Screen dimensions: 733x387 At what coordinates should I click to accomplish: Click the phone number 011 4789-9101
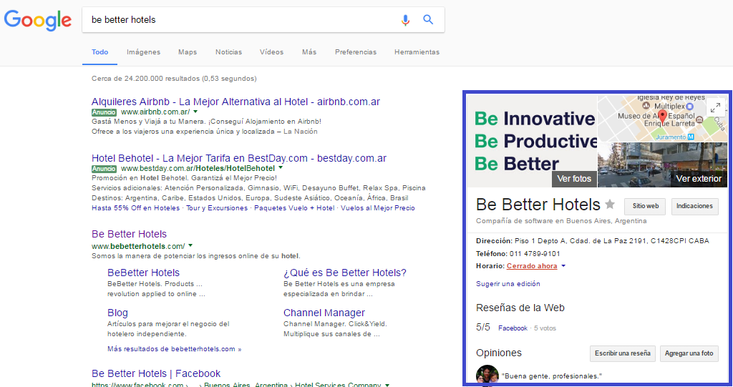(535, 254)
